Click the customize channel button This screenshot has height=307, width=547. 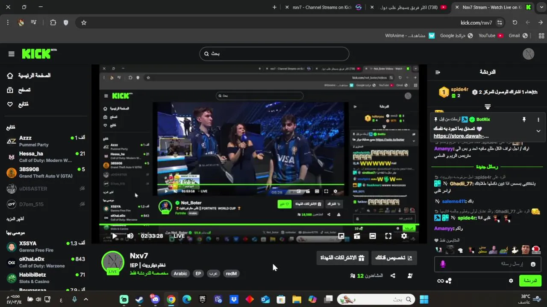click(x=394, y=258)
